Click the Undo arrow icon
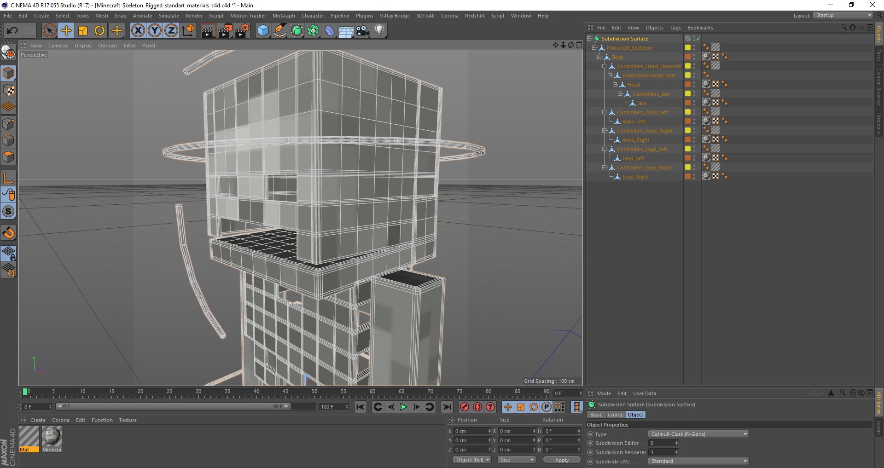This screenshot has height=468, width=884. pyautogui.click(x=12, y=31)
